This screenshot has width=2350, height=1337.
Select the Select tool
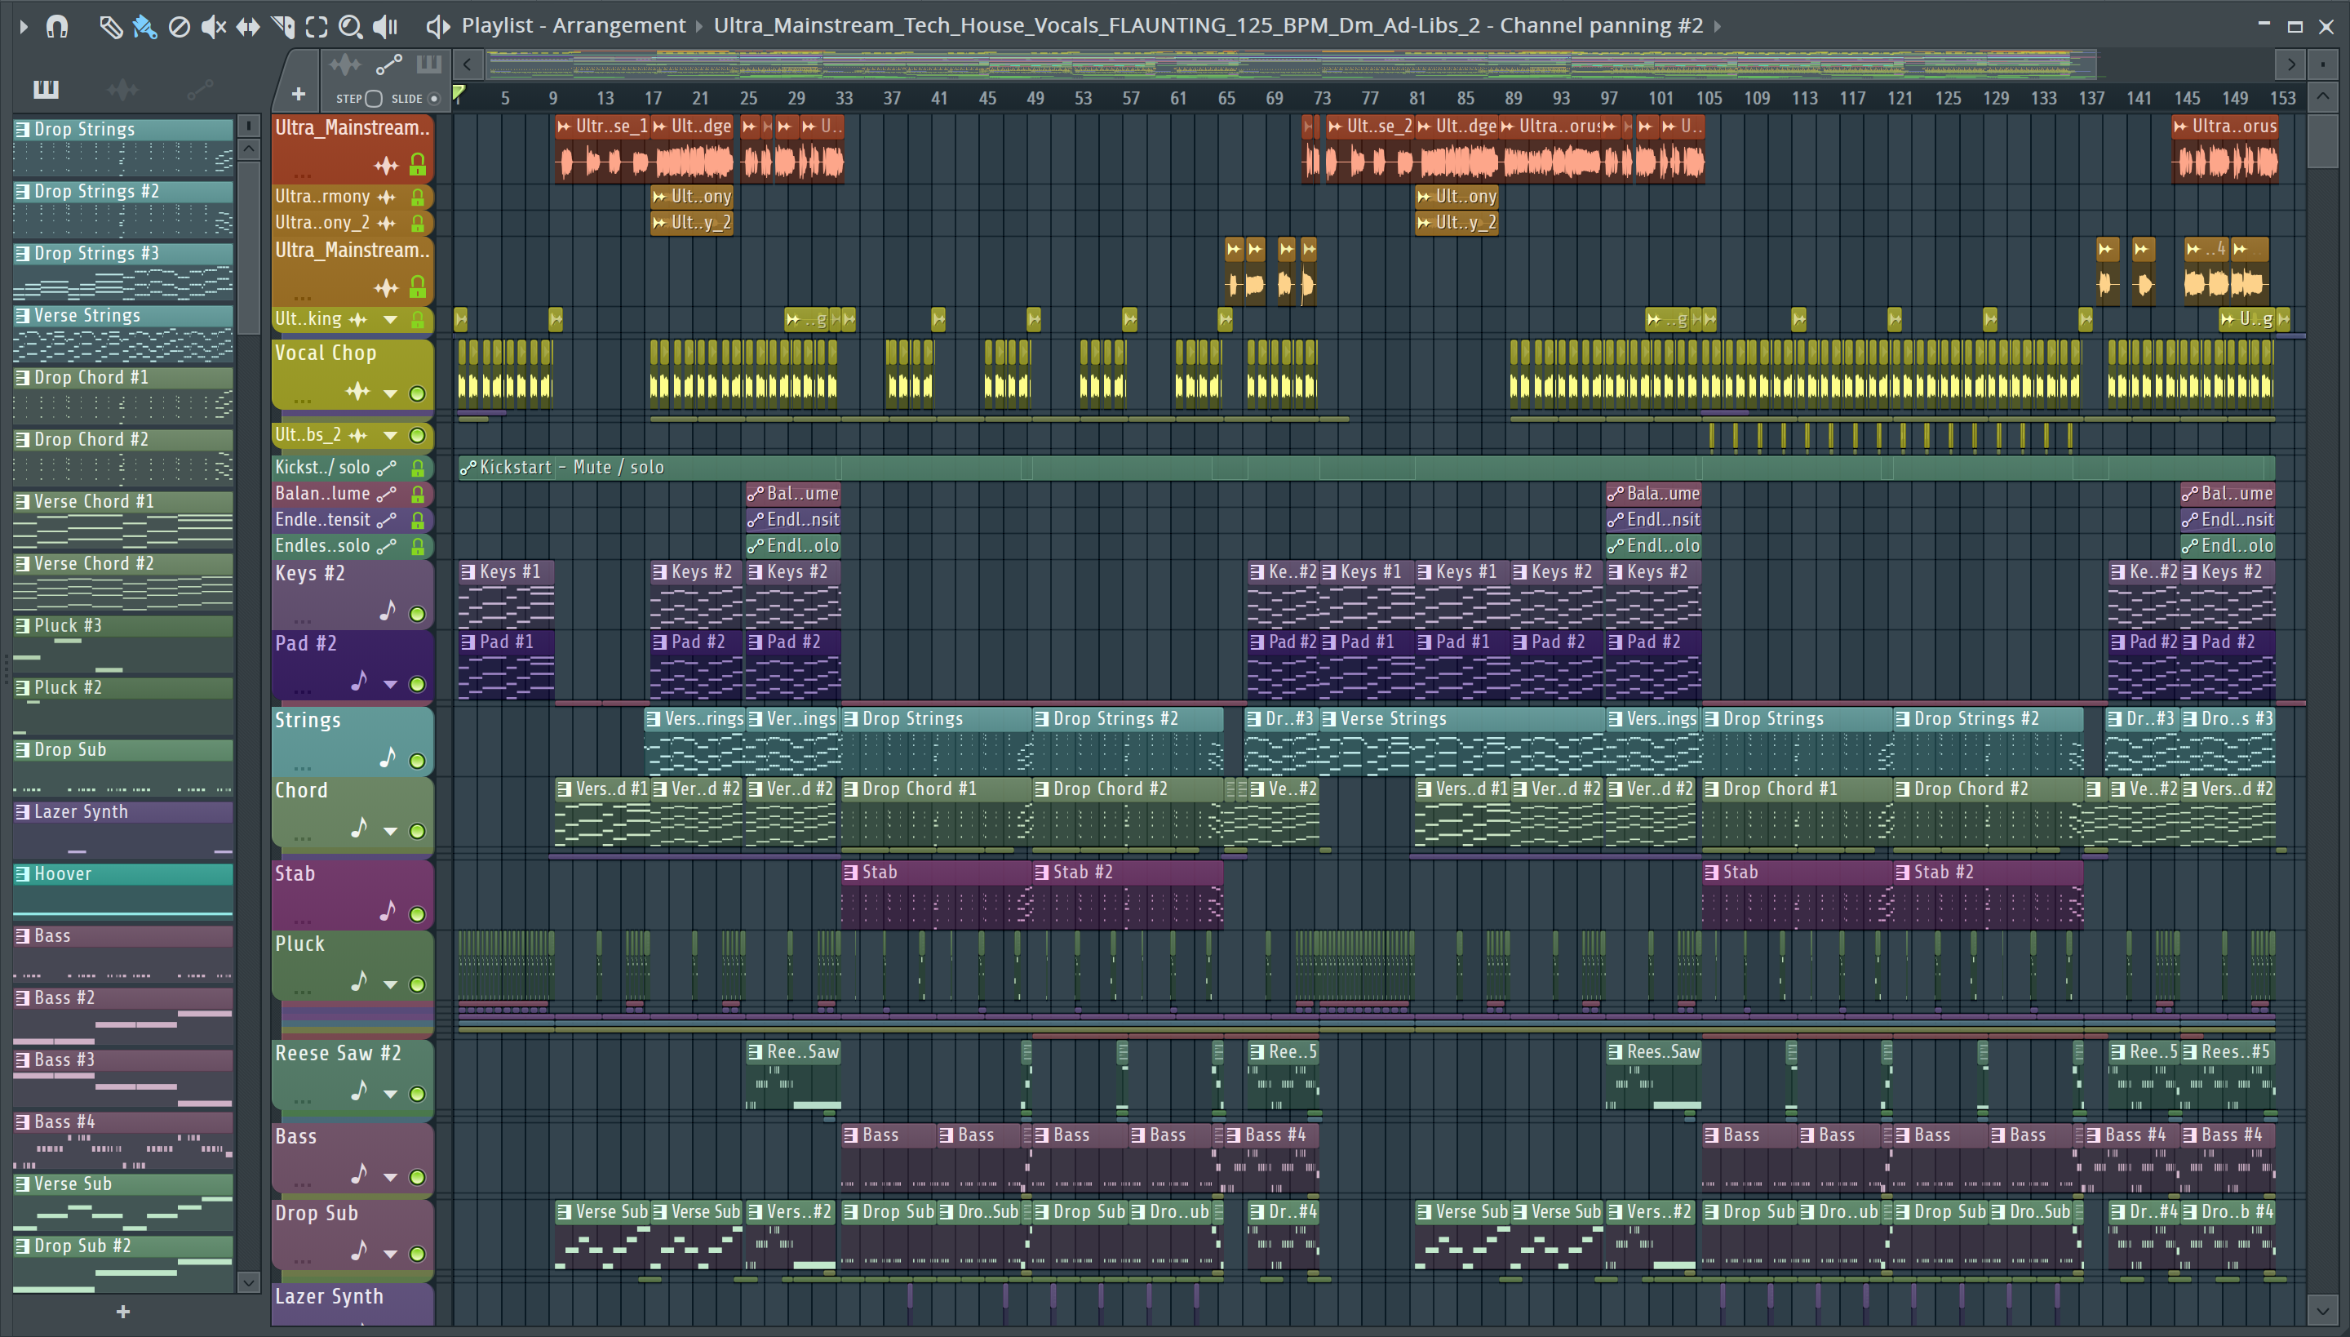tap(316, 27)
